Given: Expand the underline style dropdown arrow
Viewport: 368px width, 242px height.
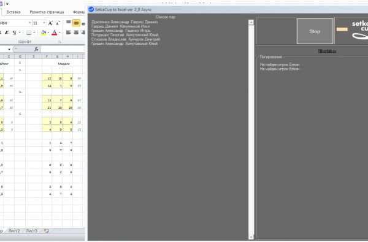Looking at the screenshot, I should 20,33.
